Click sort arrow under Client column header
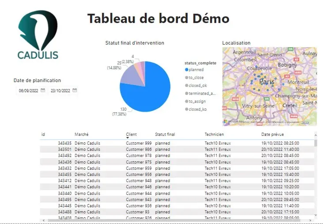The width and height of the screenshot is (323, 224). [x=128, y=138]
